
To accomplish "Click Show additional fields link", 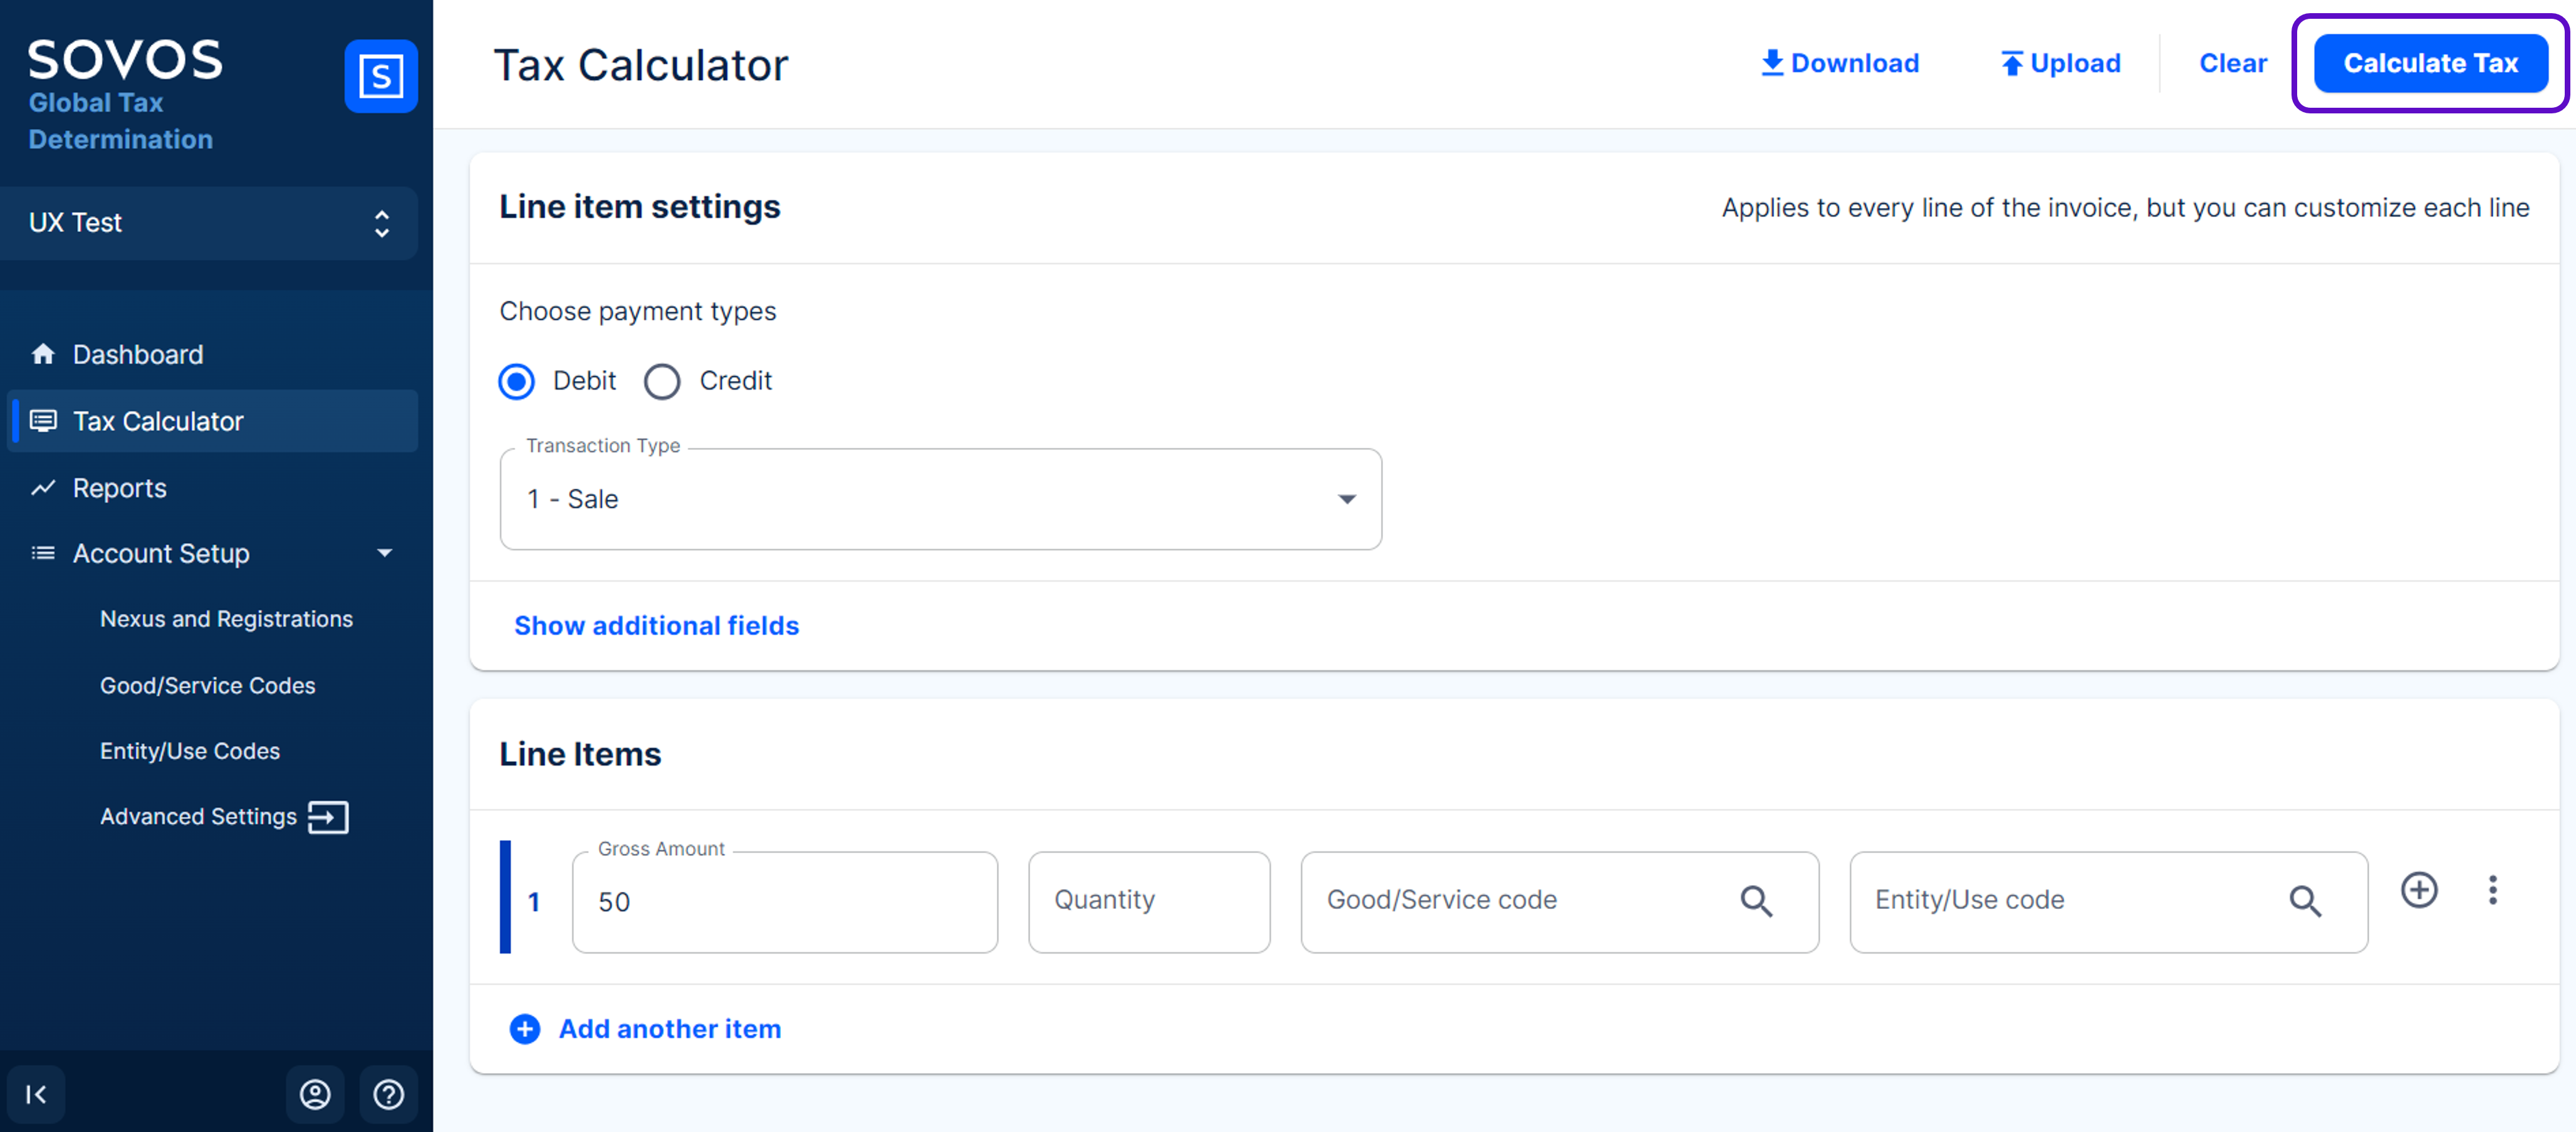I will tap(656, 625).
